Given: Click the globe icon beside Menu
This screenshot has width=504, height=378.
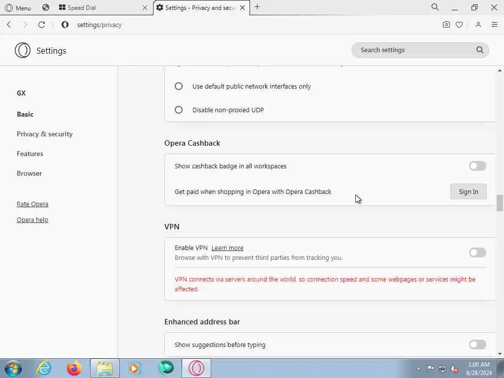Looking at the screenshot, I should 46,7.
